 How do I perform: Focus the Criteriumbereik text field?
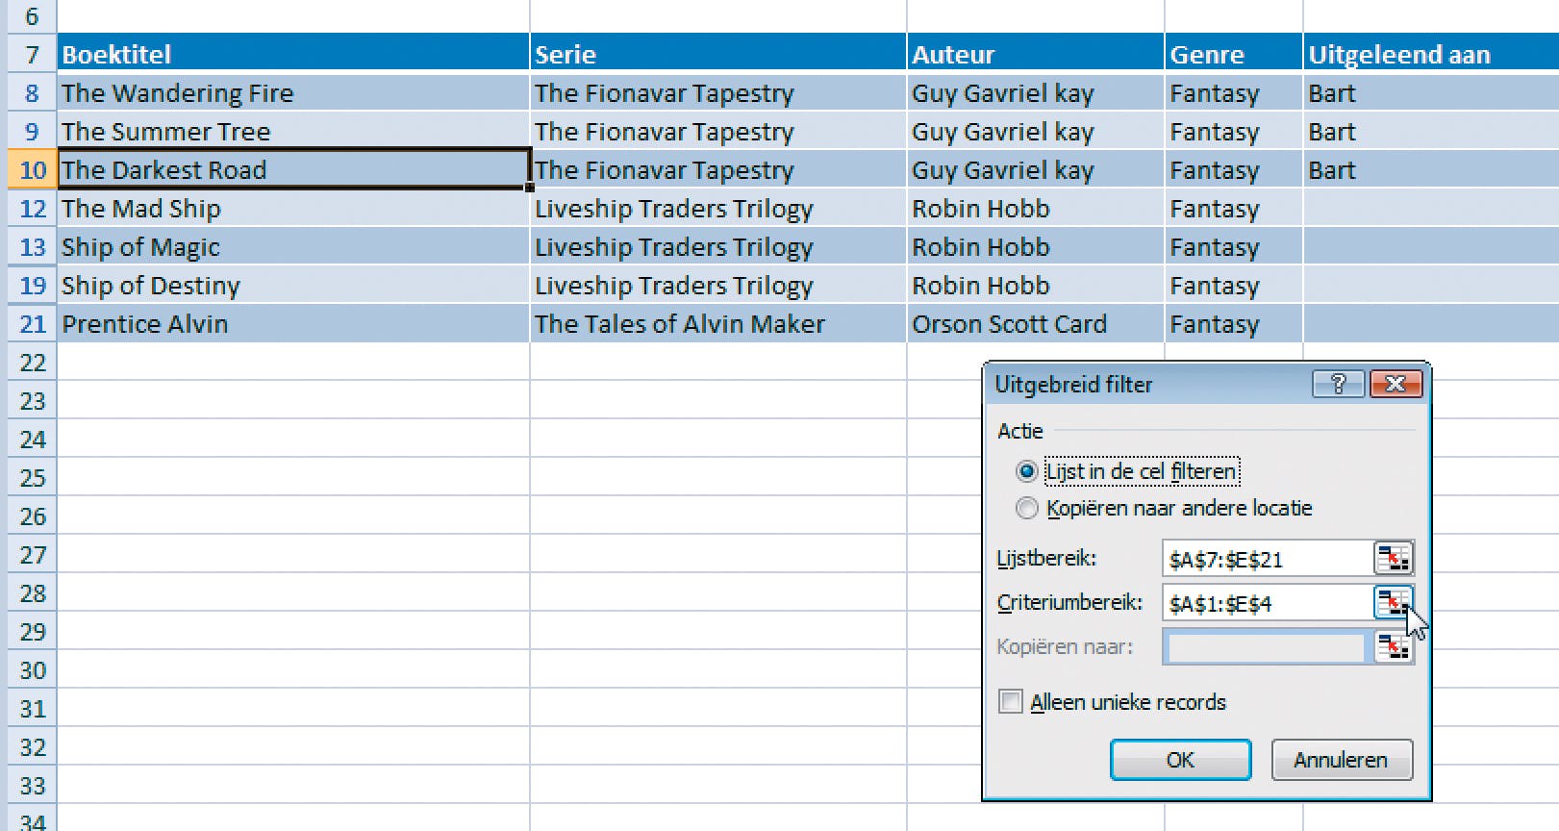[1266, 603]
